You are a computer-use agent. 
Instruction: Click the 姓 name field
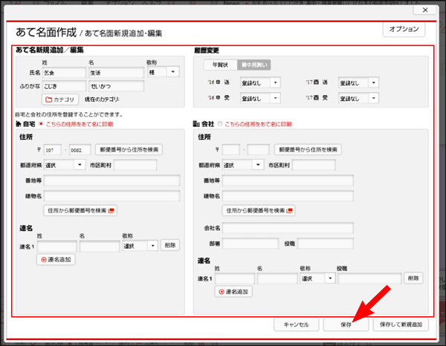64,73
